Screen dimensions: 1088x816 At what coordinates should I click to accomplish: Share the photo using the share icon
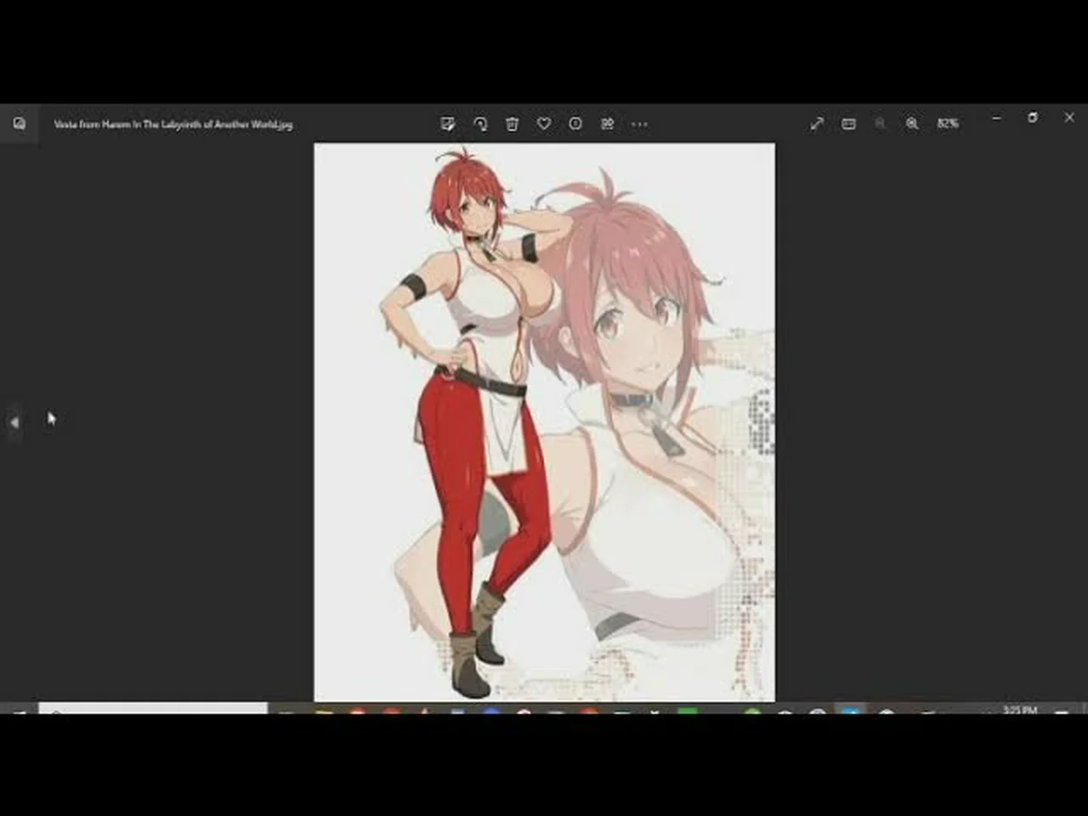pyautogui.click(x=607, y=124)
